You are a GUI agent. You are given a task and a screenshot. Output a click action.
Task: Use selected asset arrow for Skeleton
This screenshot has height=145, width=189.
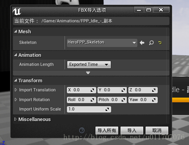click(142, 43)
